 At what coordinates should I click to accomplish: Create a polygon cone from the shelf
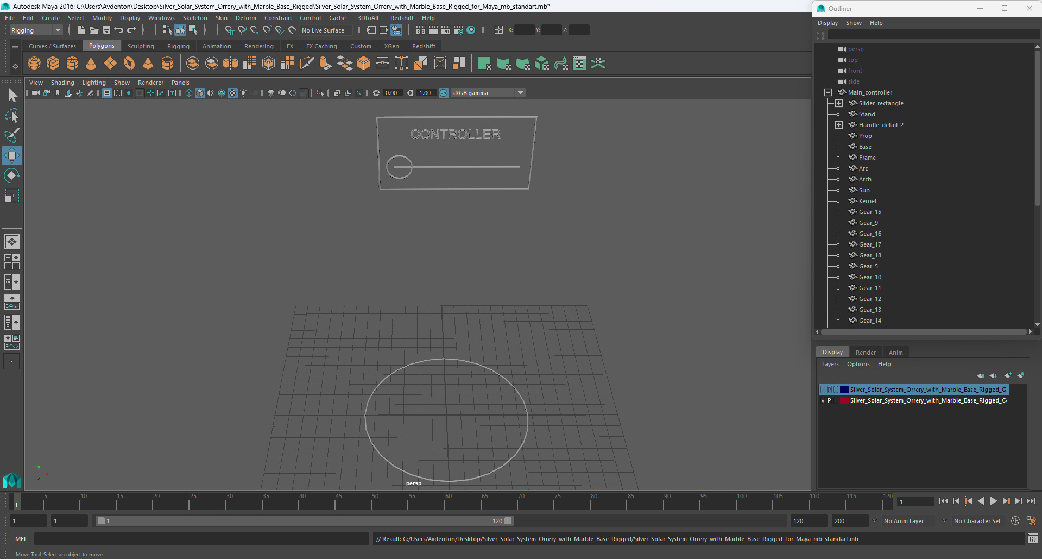[x=91, y=64]
